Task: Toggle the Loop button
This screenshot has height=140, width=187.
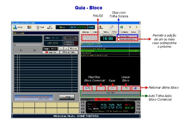Action: (x=74, y=48)
